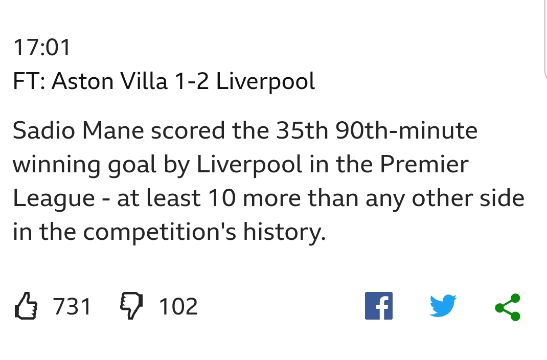Share the post on Twitter

[x=443, y=306]
